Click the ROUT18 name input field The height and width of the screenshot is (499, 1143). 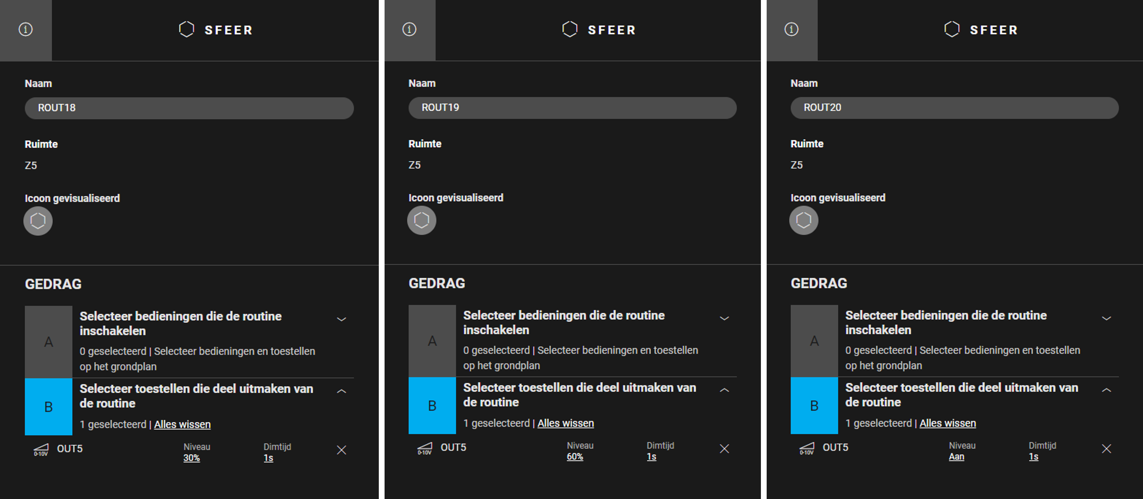coord(190,108)
